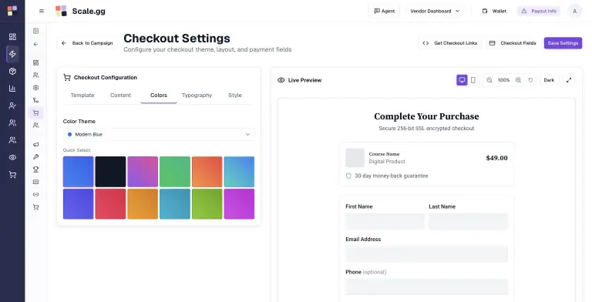Image resolution: width=592 pixels, height=302 pixels.
Task: Switch to the Typography tab
Action: pos(197,95)
